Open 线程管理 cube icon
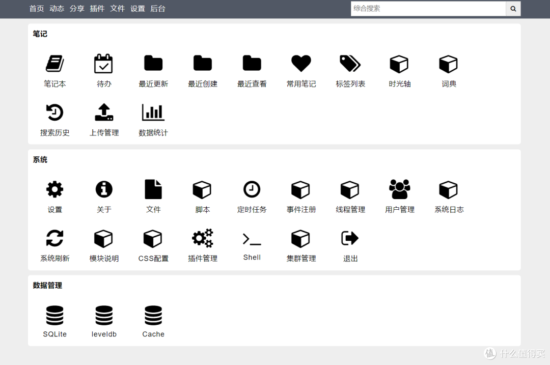 coord(350,190)
